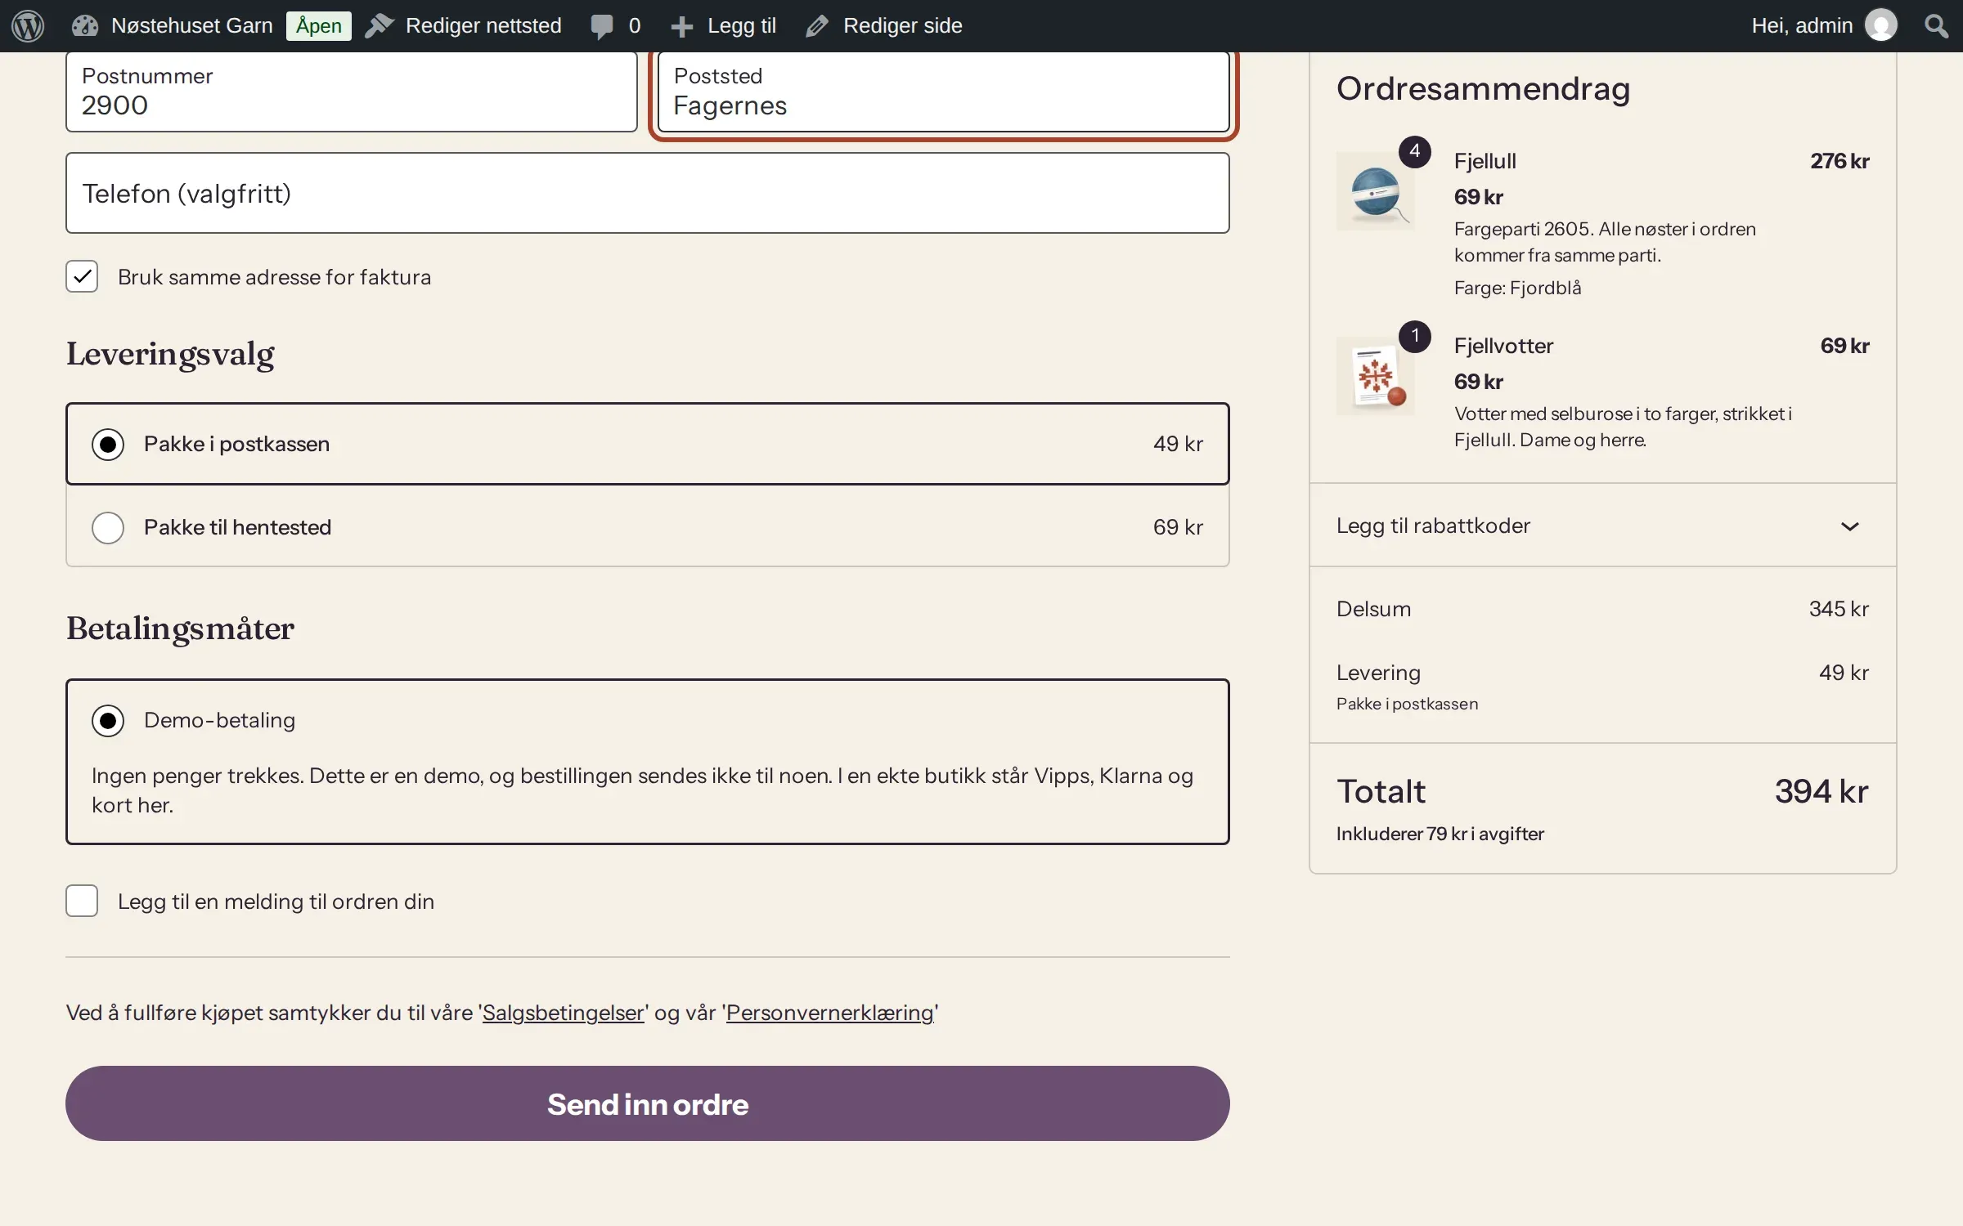Submit with the Send inn ordre button
The image size is (1963, 1226).
tap(648, 1103)
